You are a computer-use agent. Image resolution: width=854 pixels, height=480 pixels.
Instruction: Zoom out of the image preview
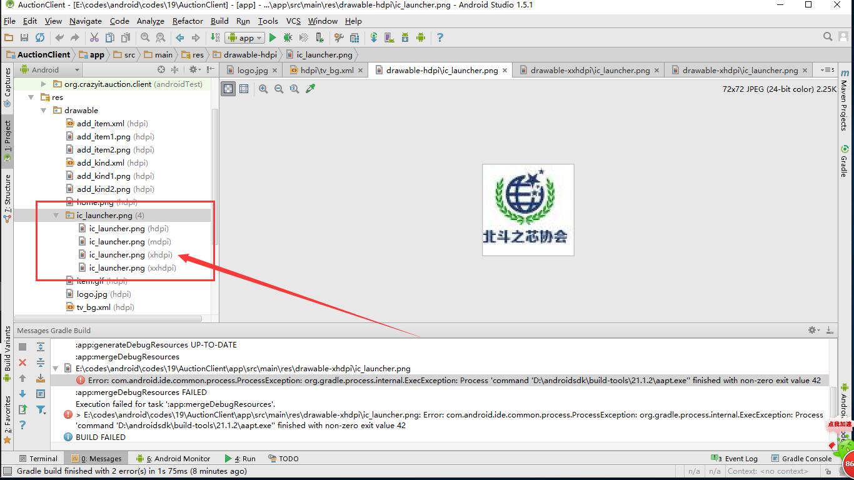pos(279,89)
